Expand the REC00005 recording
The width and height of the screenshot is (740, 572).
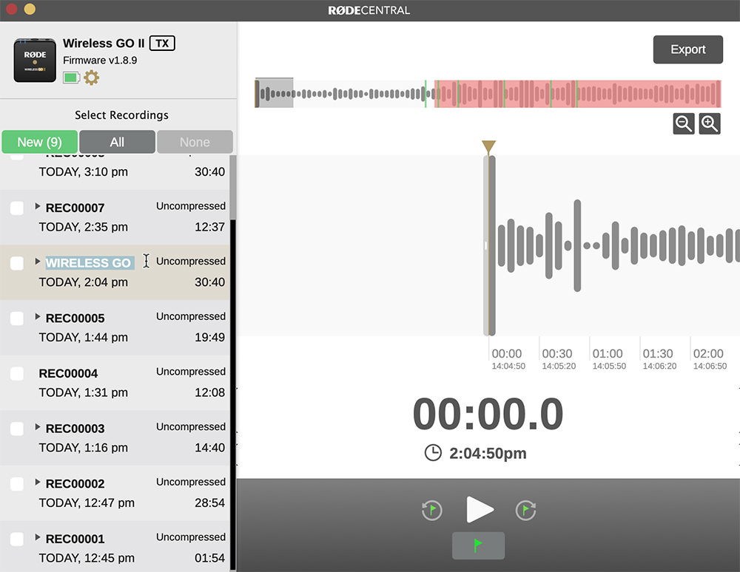[37, 316]
